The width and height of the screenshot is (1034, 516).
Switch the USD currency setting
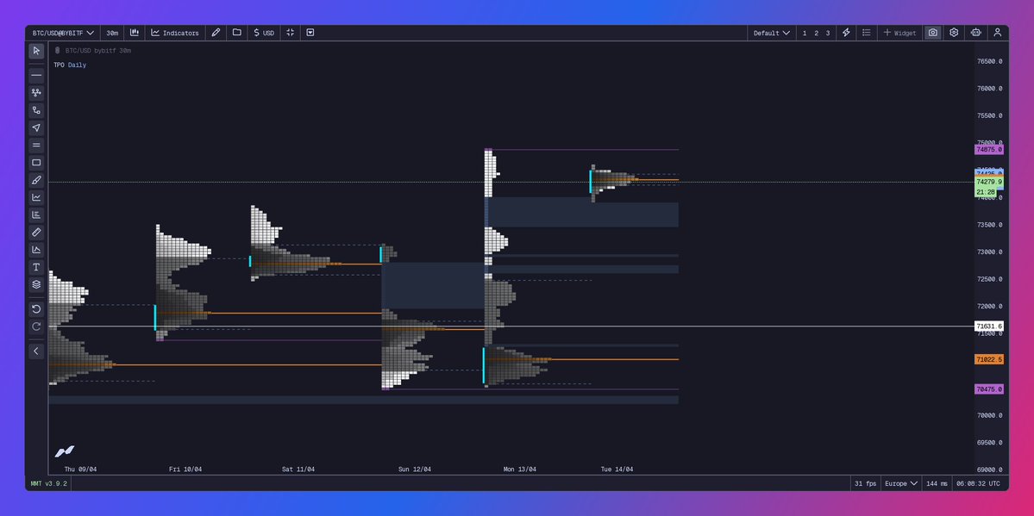pyautogui.click(x=264, y=33)
